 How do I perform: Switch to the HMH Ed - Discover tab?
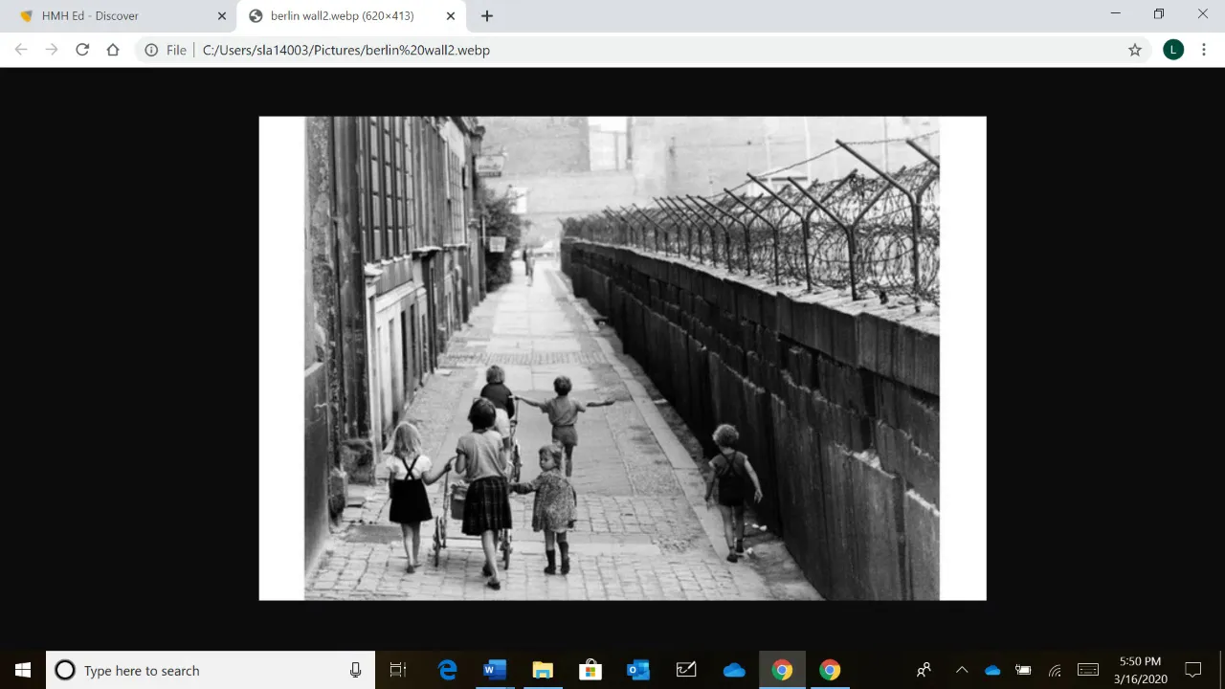(x=120, y=16)
